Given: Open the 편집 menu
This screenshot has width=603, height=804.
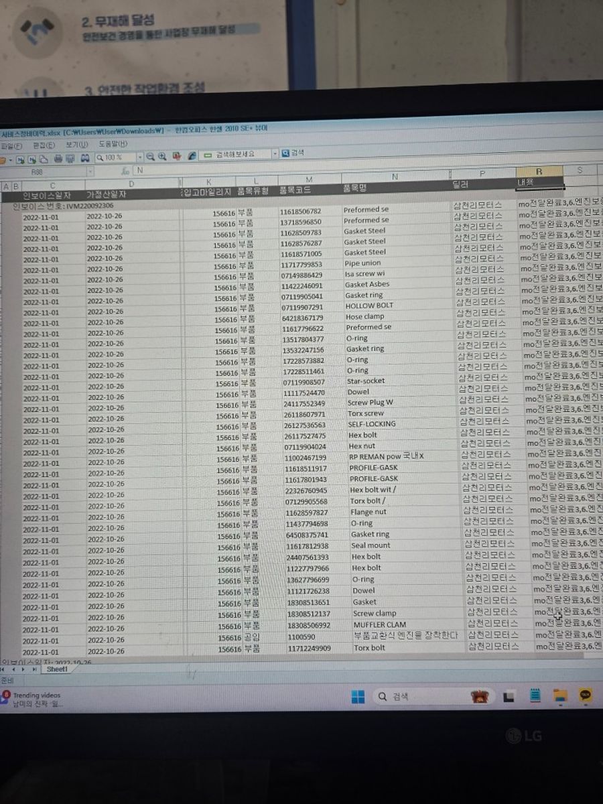Looking at the screenshot, I should click(x=44, y=145).
